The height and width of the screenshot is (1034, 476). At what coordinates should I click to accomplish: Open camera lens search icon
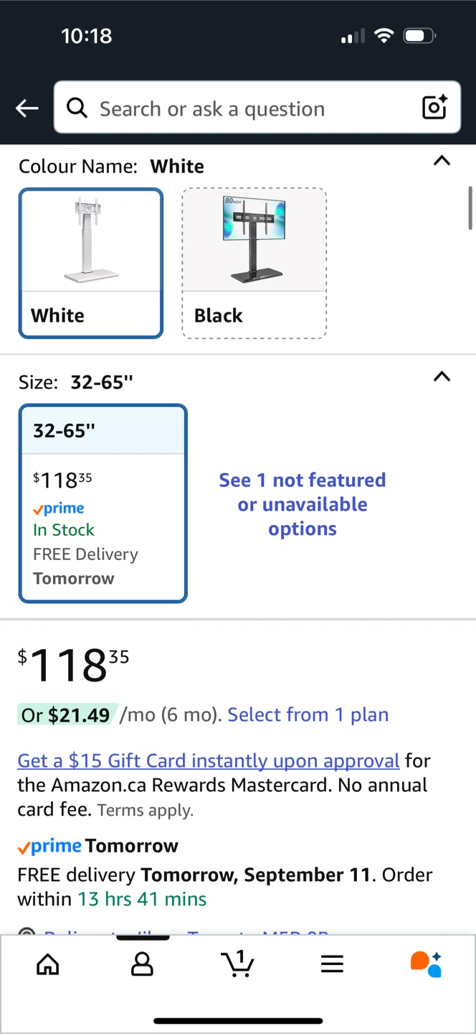pos(434,108)
